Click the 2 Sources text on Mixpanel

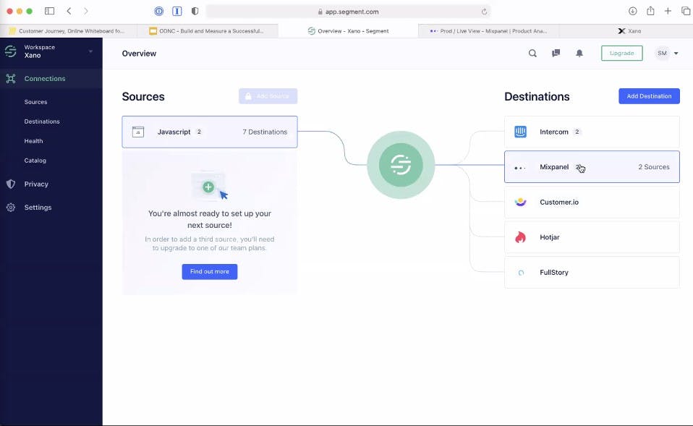coord(654,167)
